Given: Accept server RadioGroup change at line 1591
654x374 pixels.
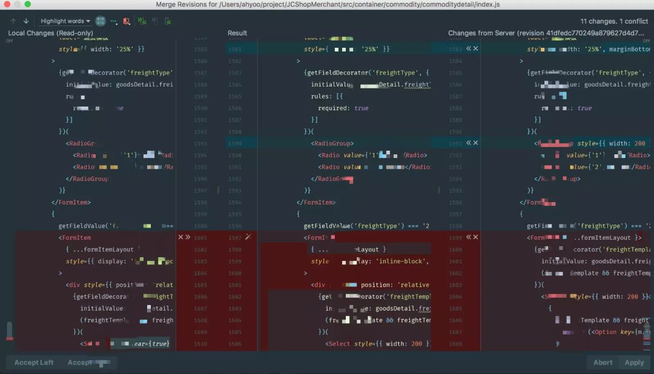Looking at the screenshot, I should click(x=469, y=143).
